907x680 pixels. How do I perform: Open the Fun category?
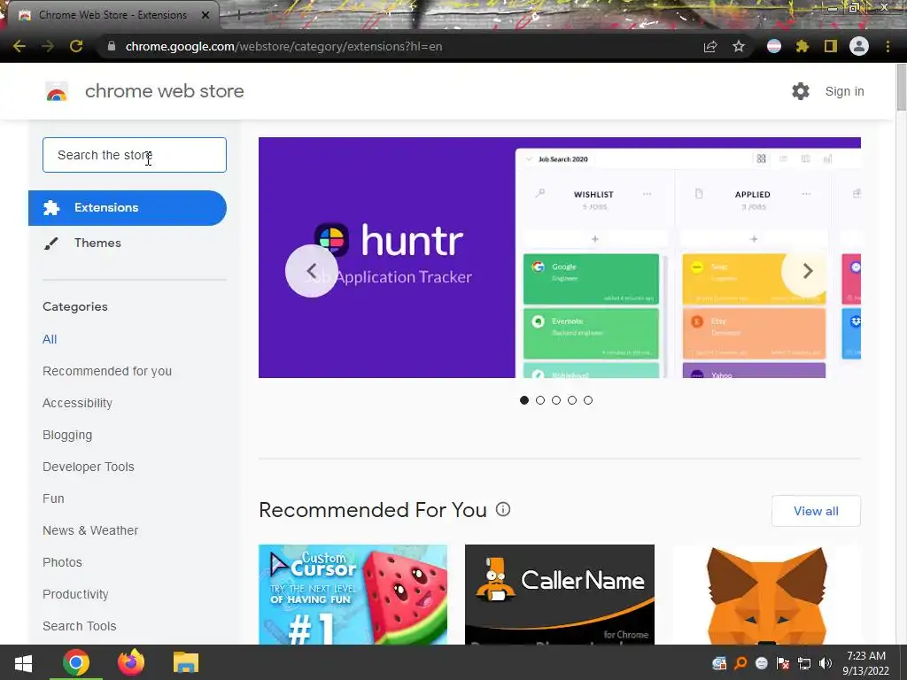tap(53, 498)
